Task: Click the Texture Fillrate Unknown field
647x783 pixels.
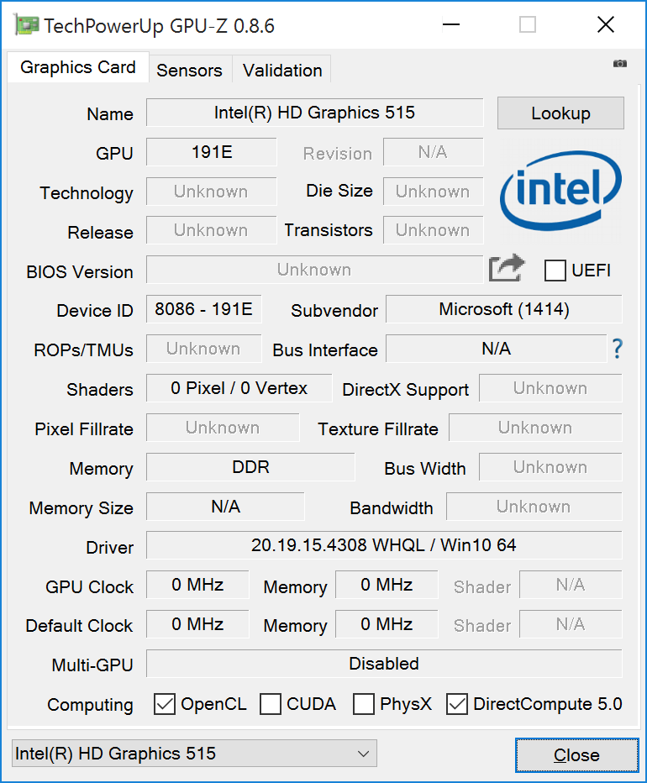Action: pos(535,428)
